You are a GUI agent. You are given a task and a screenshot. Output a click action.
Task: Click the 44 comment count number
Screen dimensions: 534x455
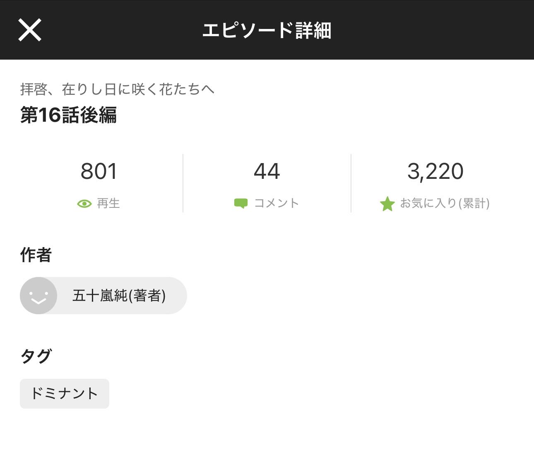pos(267,171)
